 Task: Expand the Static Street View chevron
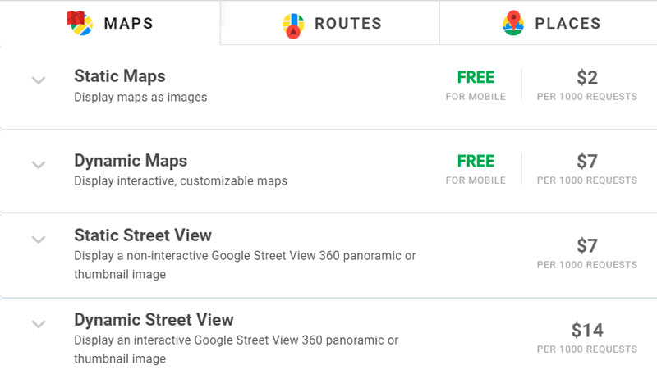click(x=39, y=240)
